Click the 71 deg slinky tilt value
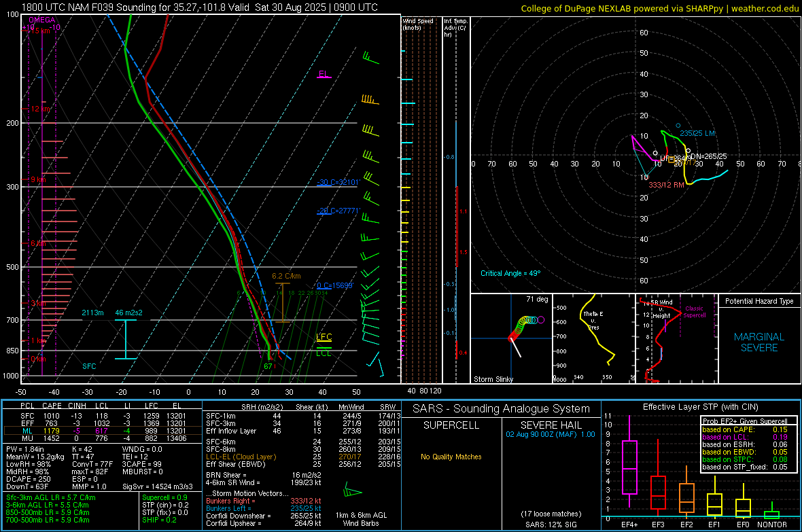 537,299
